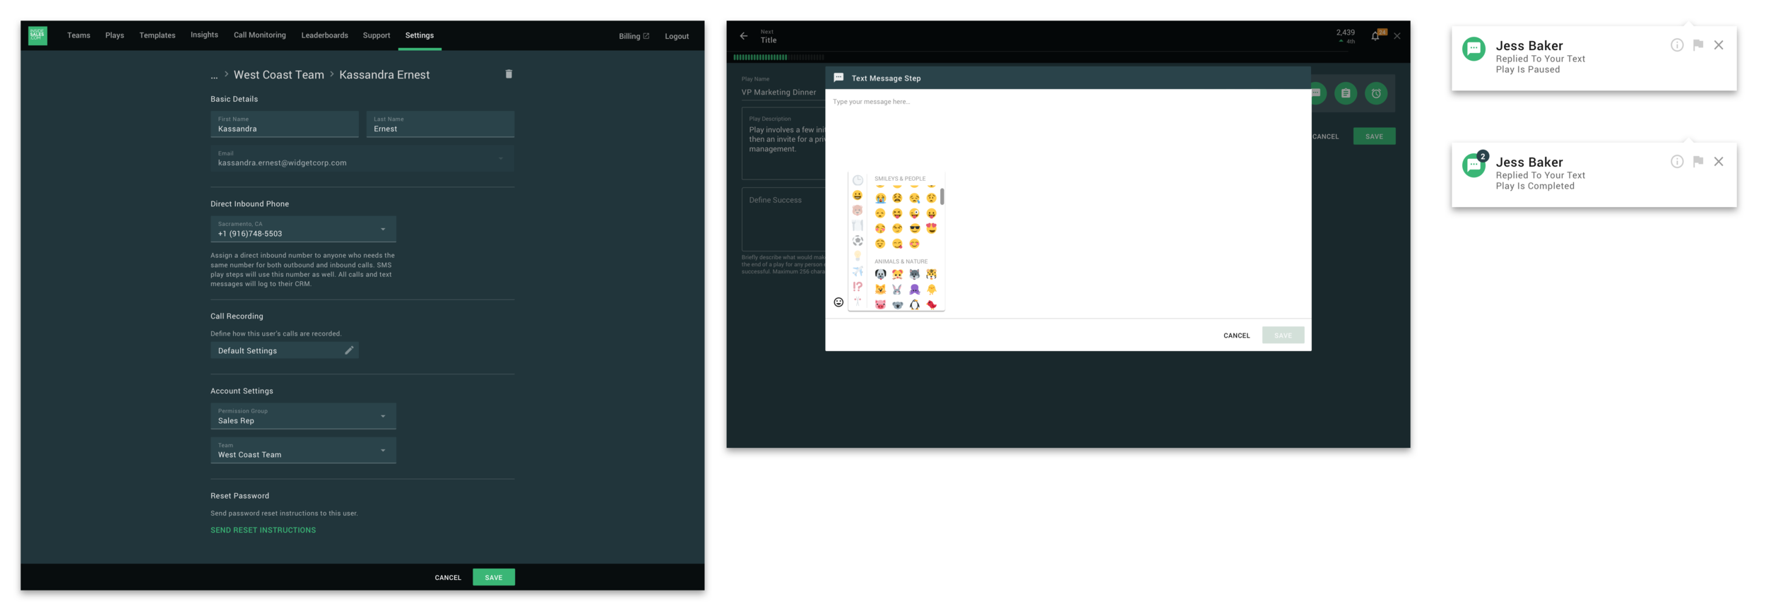
Task: Insert the tiger face emoji
Action: (x=932, y=274)
